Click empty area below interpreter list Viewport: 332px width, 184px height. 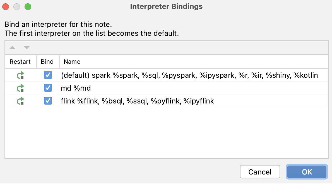click(167, 133)
